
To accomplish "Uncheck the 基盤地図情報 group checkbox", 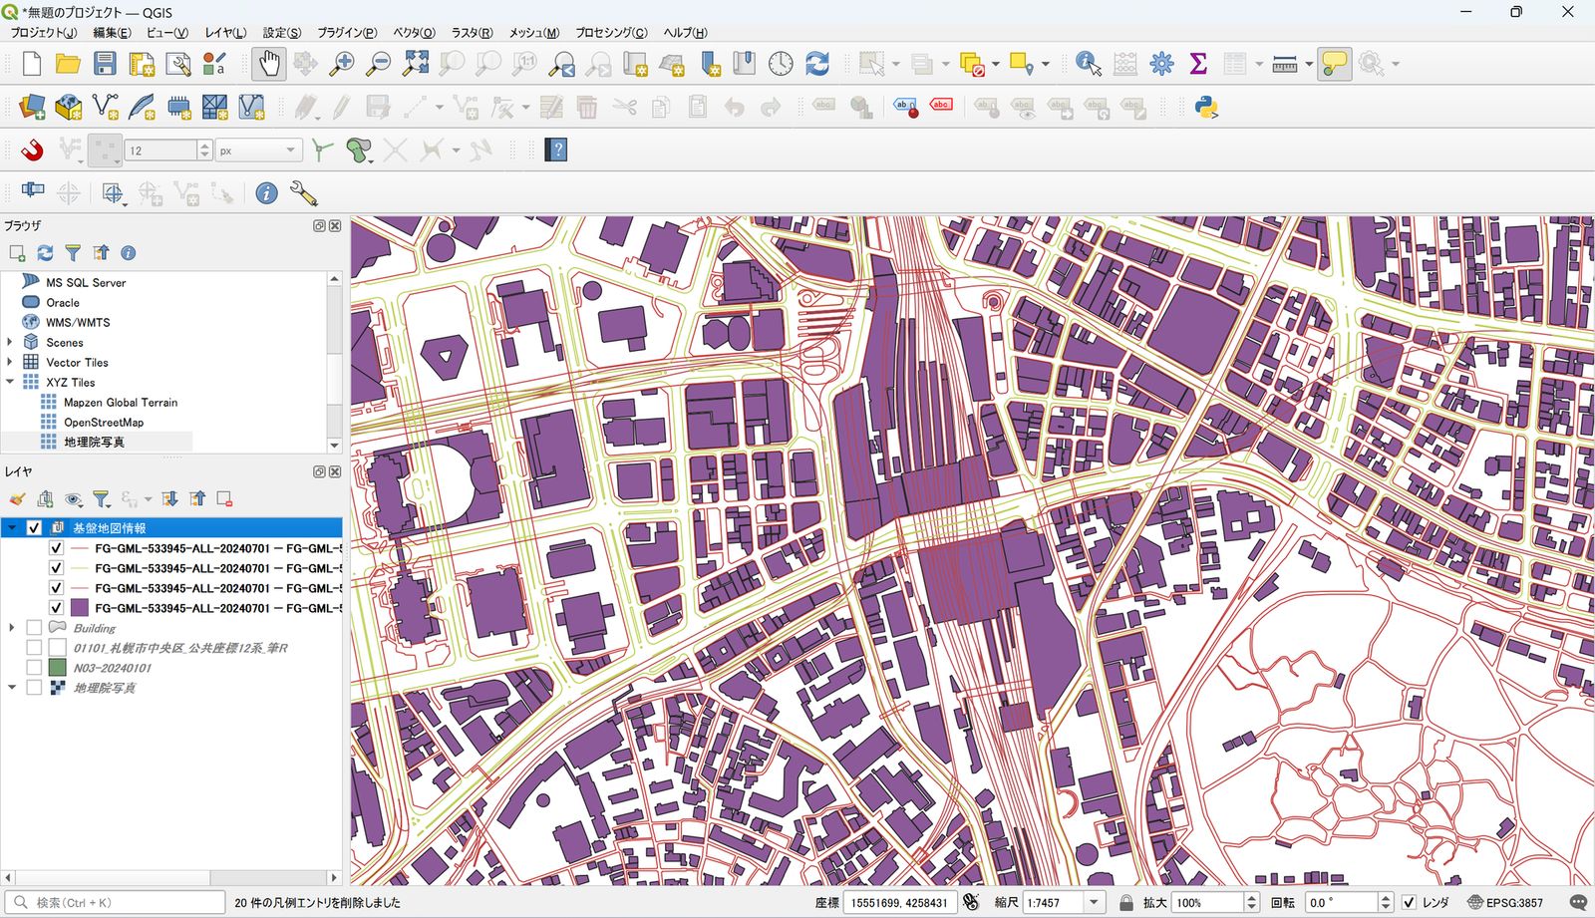I will pyautogui.click(x=34, y=528).
